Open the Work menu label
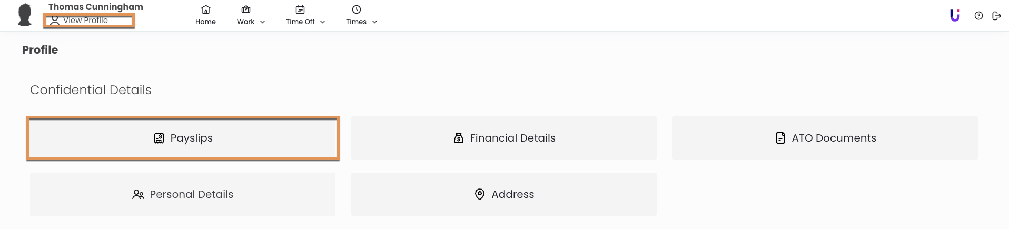The width and height of the screenshot is (1009, 229). [245, 22]
